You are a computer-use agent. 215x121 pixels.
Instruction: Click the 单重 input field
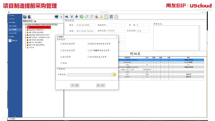pyautogui.click(x=143, y=25)
